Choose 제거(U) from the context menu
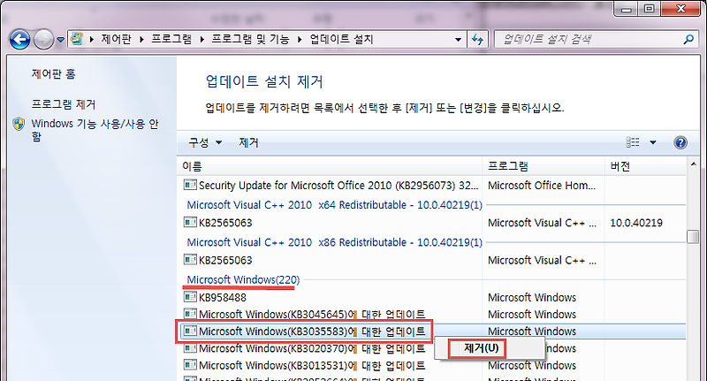 tap(481, 348)
